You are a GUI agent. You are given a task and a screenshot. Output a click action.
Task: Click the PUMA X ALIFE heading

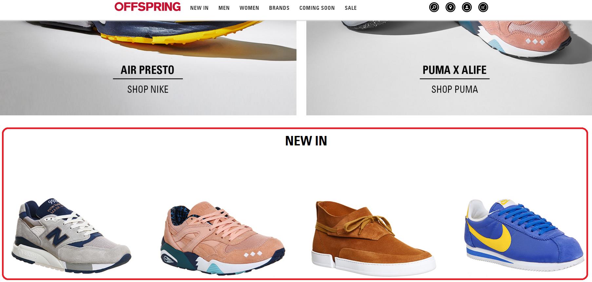coord(454,70)
